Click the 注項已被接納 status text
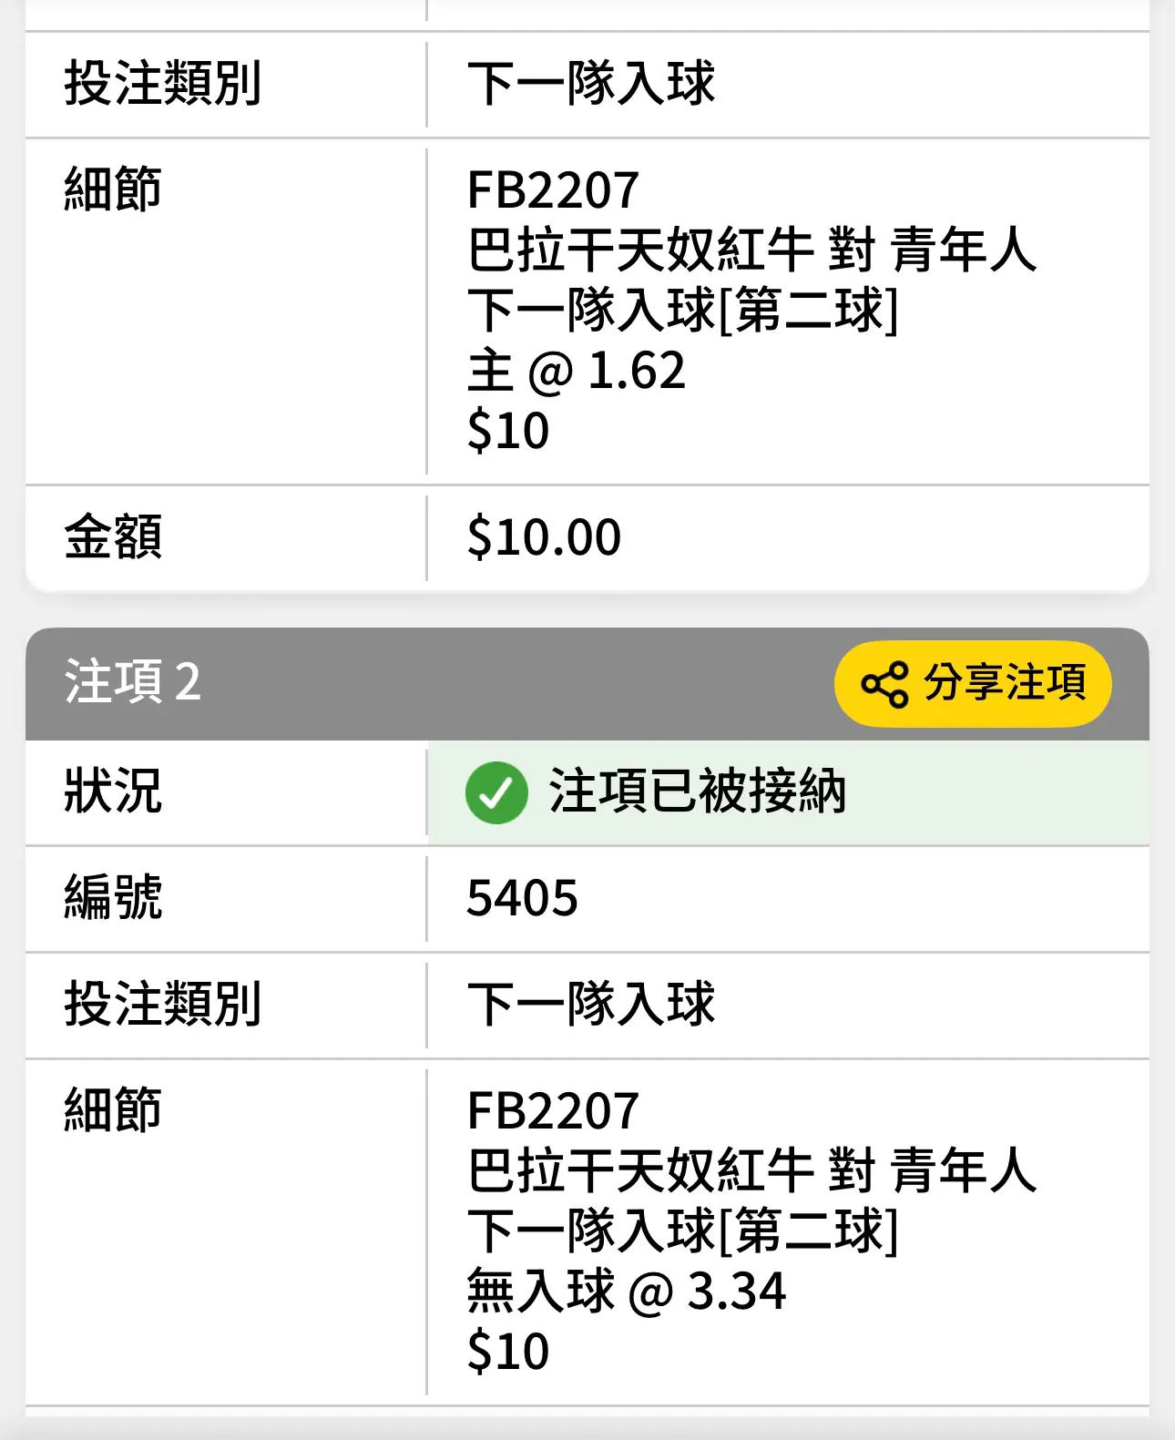 tap(698, 791)
